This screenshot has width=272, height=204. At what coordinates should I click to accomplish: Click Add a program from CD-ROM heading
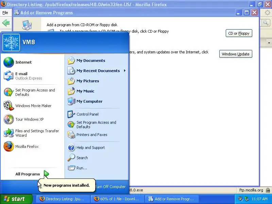[x=82, y=25]
